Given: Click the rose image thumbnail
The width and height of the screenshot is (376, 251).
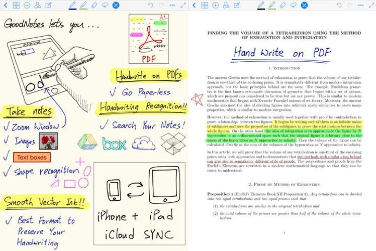Looking at the screenshot, I should (48, 141).
